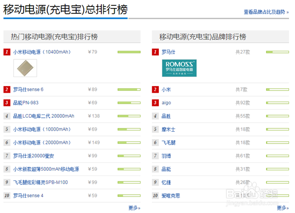The width and height of the screenshot is (295, 213).
Task: Open the 忆捷 brand link
Action: tap(166, 182)
